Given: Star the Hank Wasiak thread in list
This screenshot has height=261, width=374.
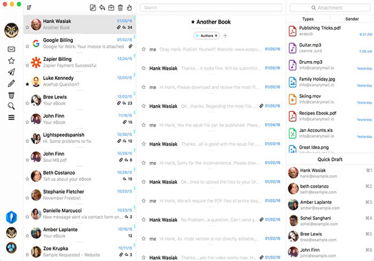Looking at the screenshot, I should point(27,27).
